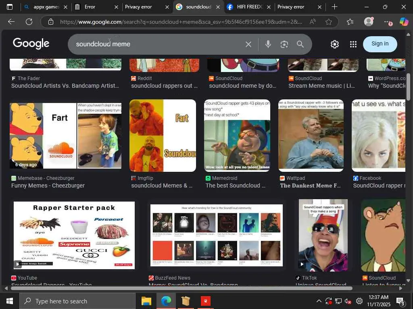Click muted volume tray icon
413x309 pixels.
point(348,301)
